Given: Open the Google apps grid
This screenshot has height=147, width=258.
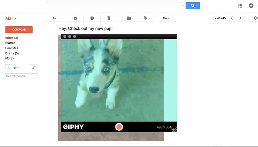Looking at the screenshot, I should tap(240, 6).
